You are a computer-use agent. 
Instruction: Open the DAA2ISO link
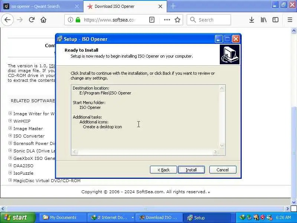pyautogui.click(x=23, y=166)
